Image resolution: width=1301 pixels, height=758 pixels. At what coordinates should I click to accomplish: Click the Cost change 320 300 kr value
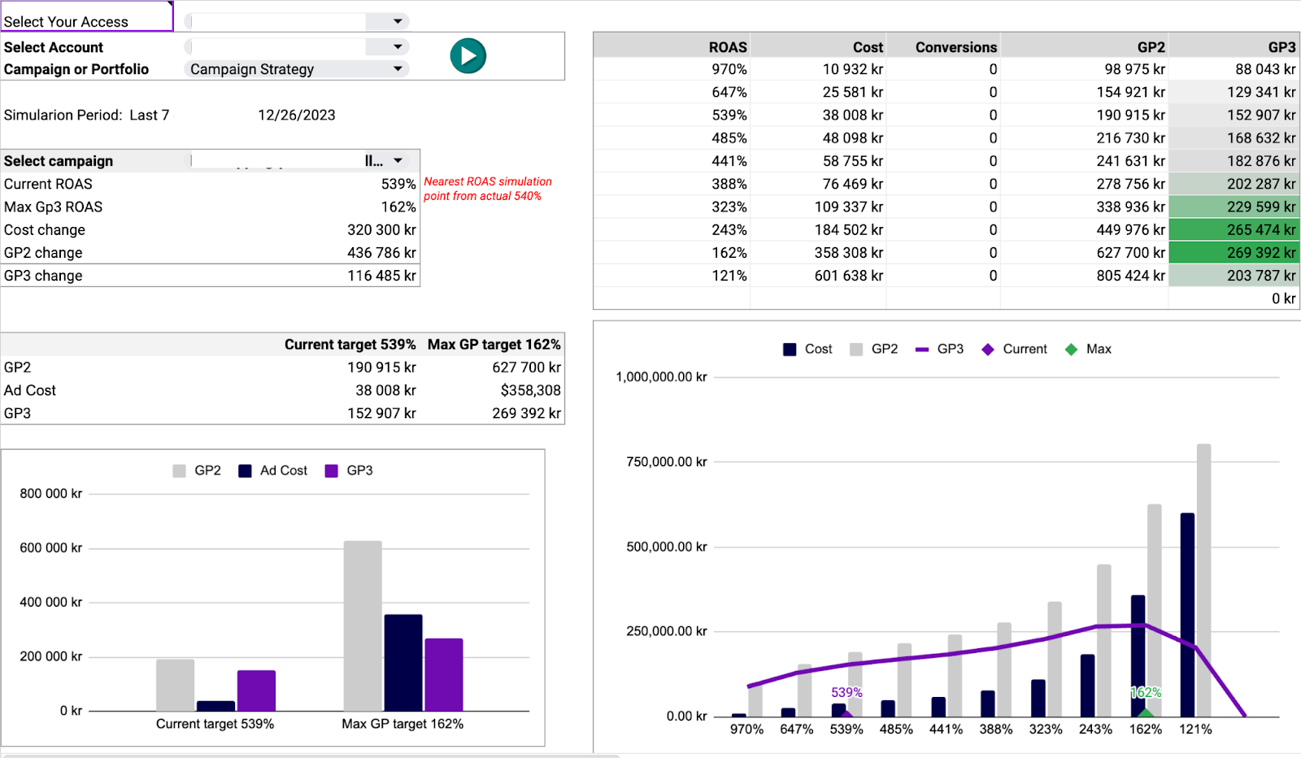[381, 230]
